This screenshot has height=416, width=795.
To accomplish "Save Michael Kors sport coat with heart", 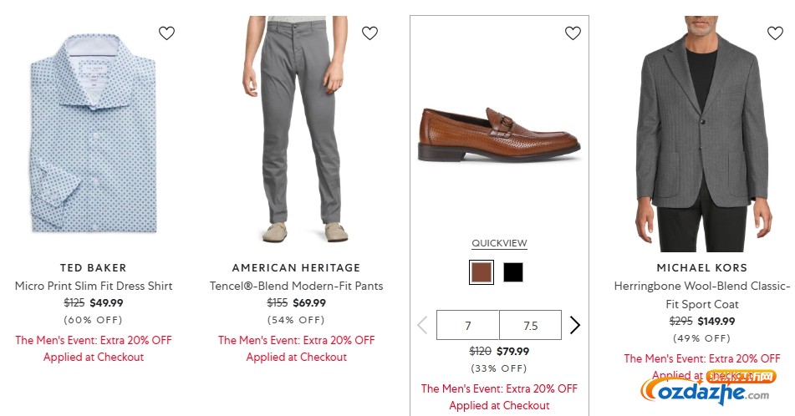I will [775, 33].
